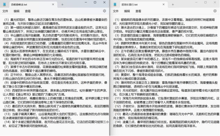The height and width of the screenshot is (136, 220).
Task: Add new tab in right Notepad window
Action: (173, 5)
